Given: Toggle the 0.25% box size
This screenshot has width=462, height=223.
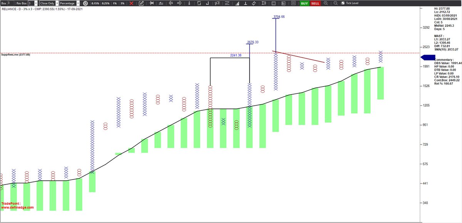Looking at the screenshot, I should [105, 3].
